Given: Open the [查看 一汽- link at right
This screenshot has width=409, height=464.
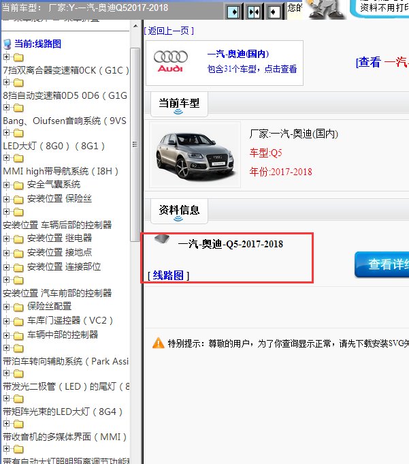Looking at the screenshot, I should [x=382, y=62].
